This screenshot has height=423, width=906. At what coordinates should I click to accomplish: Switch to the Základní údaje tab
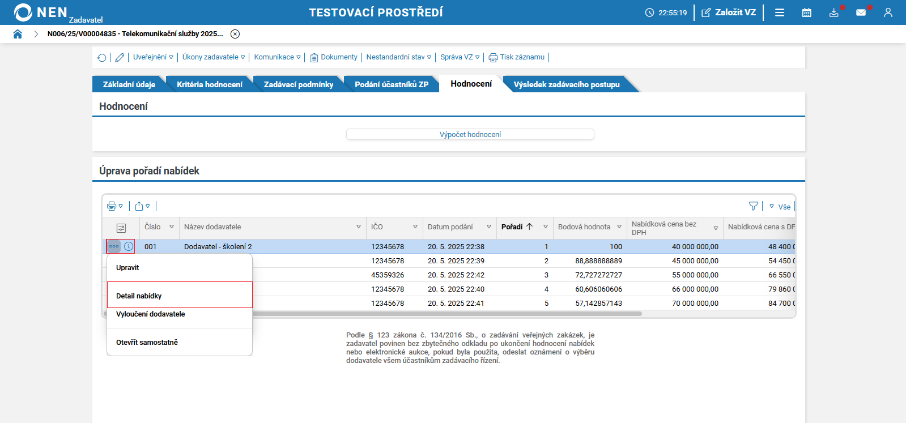(x=129, y=84)
